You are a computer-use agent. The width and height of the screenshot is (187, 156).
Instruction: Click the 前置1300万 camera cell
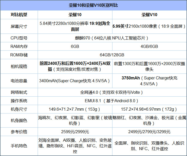[x=149, y=66]
